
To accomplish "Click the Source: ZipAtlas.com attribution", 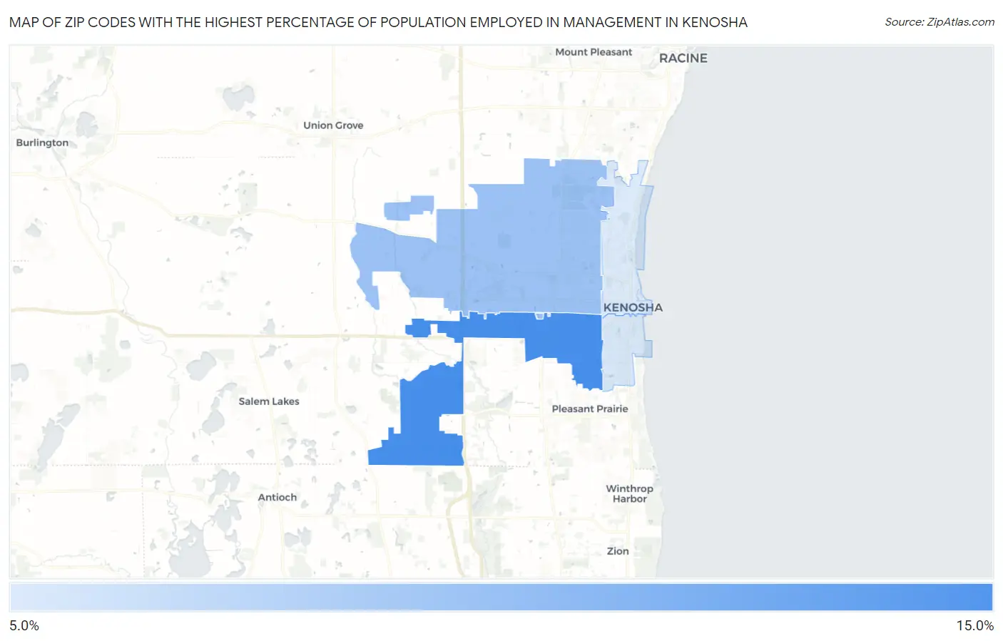I will click(940, 22).
